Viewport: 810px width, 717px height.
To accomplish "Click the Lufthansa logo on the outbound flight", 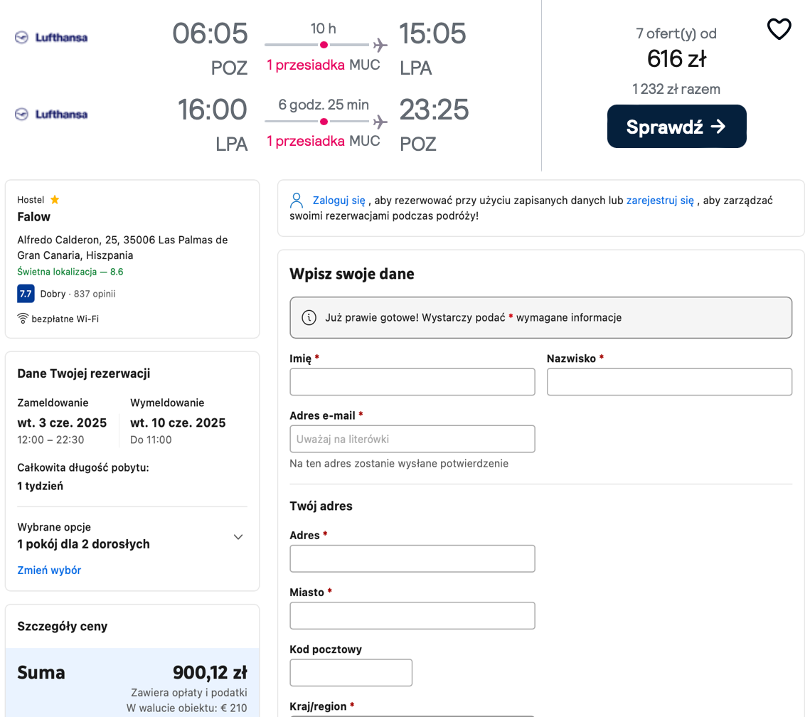I will click(51, 37).
